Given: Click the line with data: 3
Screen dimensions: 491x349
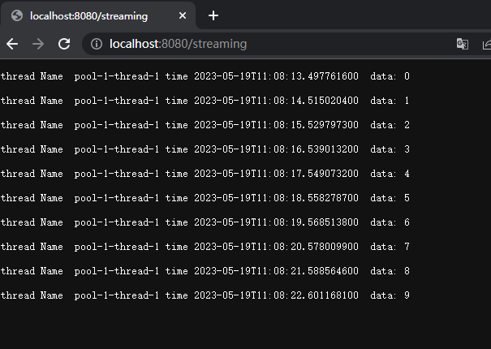Looking at the screenshot, I should (205, 149).
